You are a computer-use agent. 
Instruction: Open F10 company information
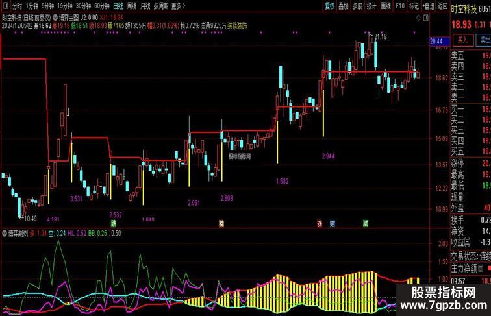click(400, 6)
